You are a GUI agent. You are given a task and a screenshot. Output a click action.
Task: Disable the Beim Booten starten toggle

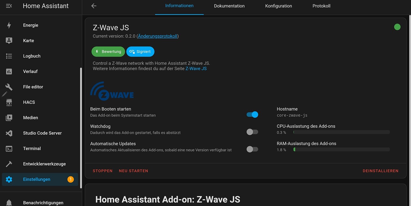[252, 114]
